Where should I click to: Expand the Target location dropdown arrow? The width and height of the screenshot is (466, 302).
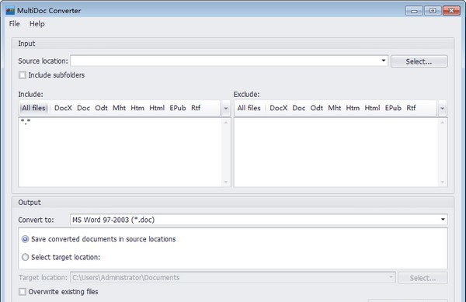tap(391, 277)
